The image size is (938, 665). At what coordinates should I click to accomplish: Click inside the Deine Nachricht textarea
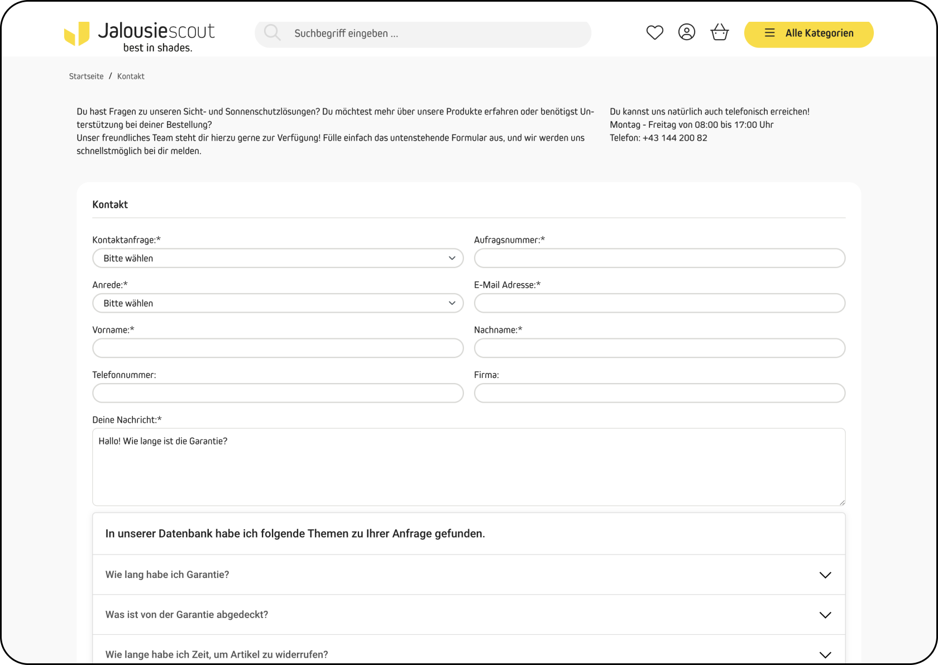click(468, 472)
